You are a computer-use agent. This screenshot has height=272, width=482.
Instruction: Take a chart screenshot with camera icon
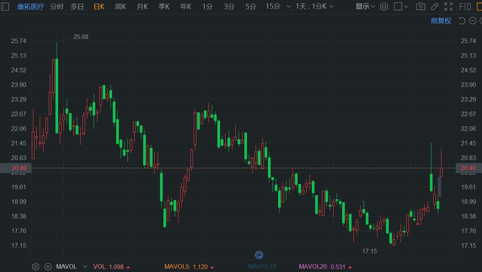click(421, 6)
